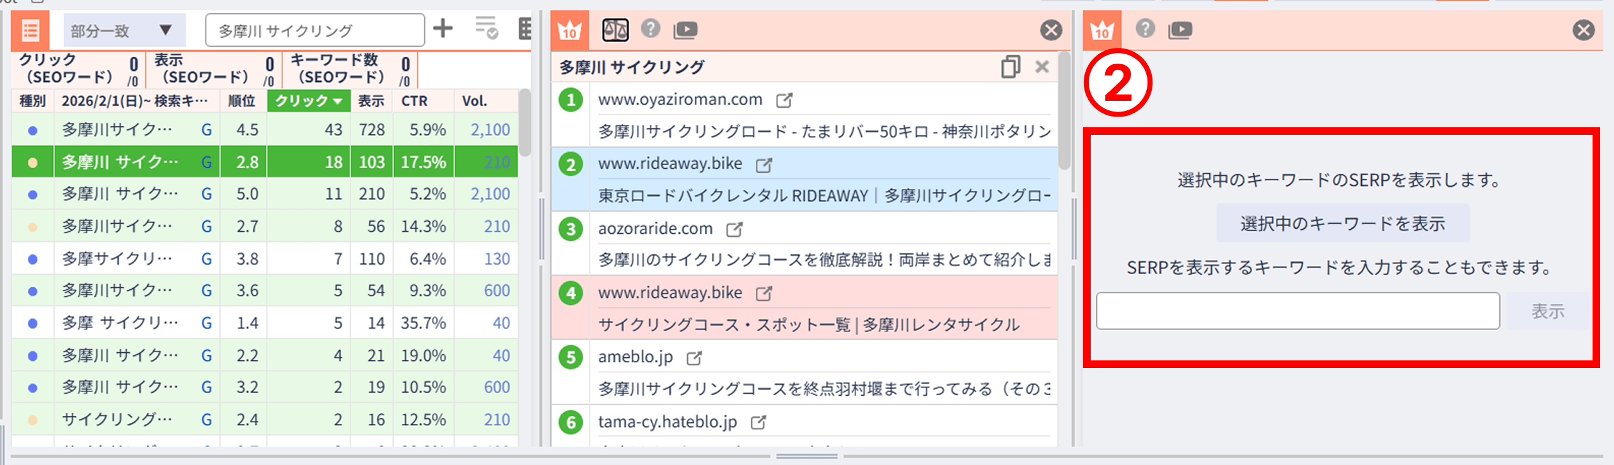Open external link icon for www.oyaziroman.com
Viewport: 1614px width, 465px height.
784,100
